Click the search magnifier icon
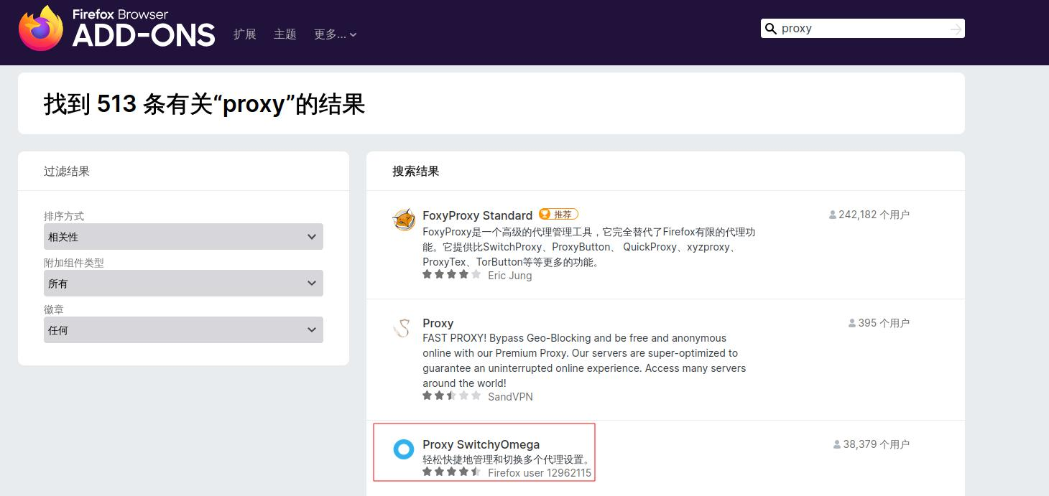Screen dimensions: 1049x496 pyautogui.click(x=771, y=29)
